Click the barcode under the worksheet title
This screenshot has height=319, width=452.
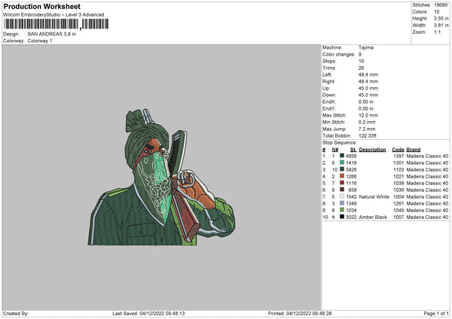pyautogui.click(x=56, y=24)
